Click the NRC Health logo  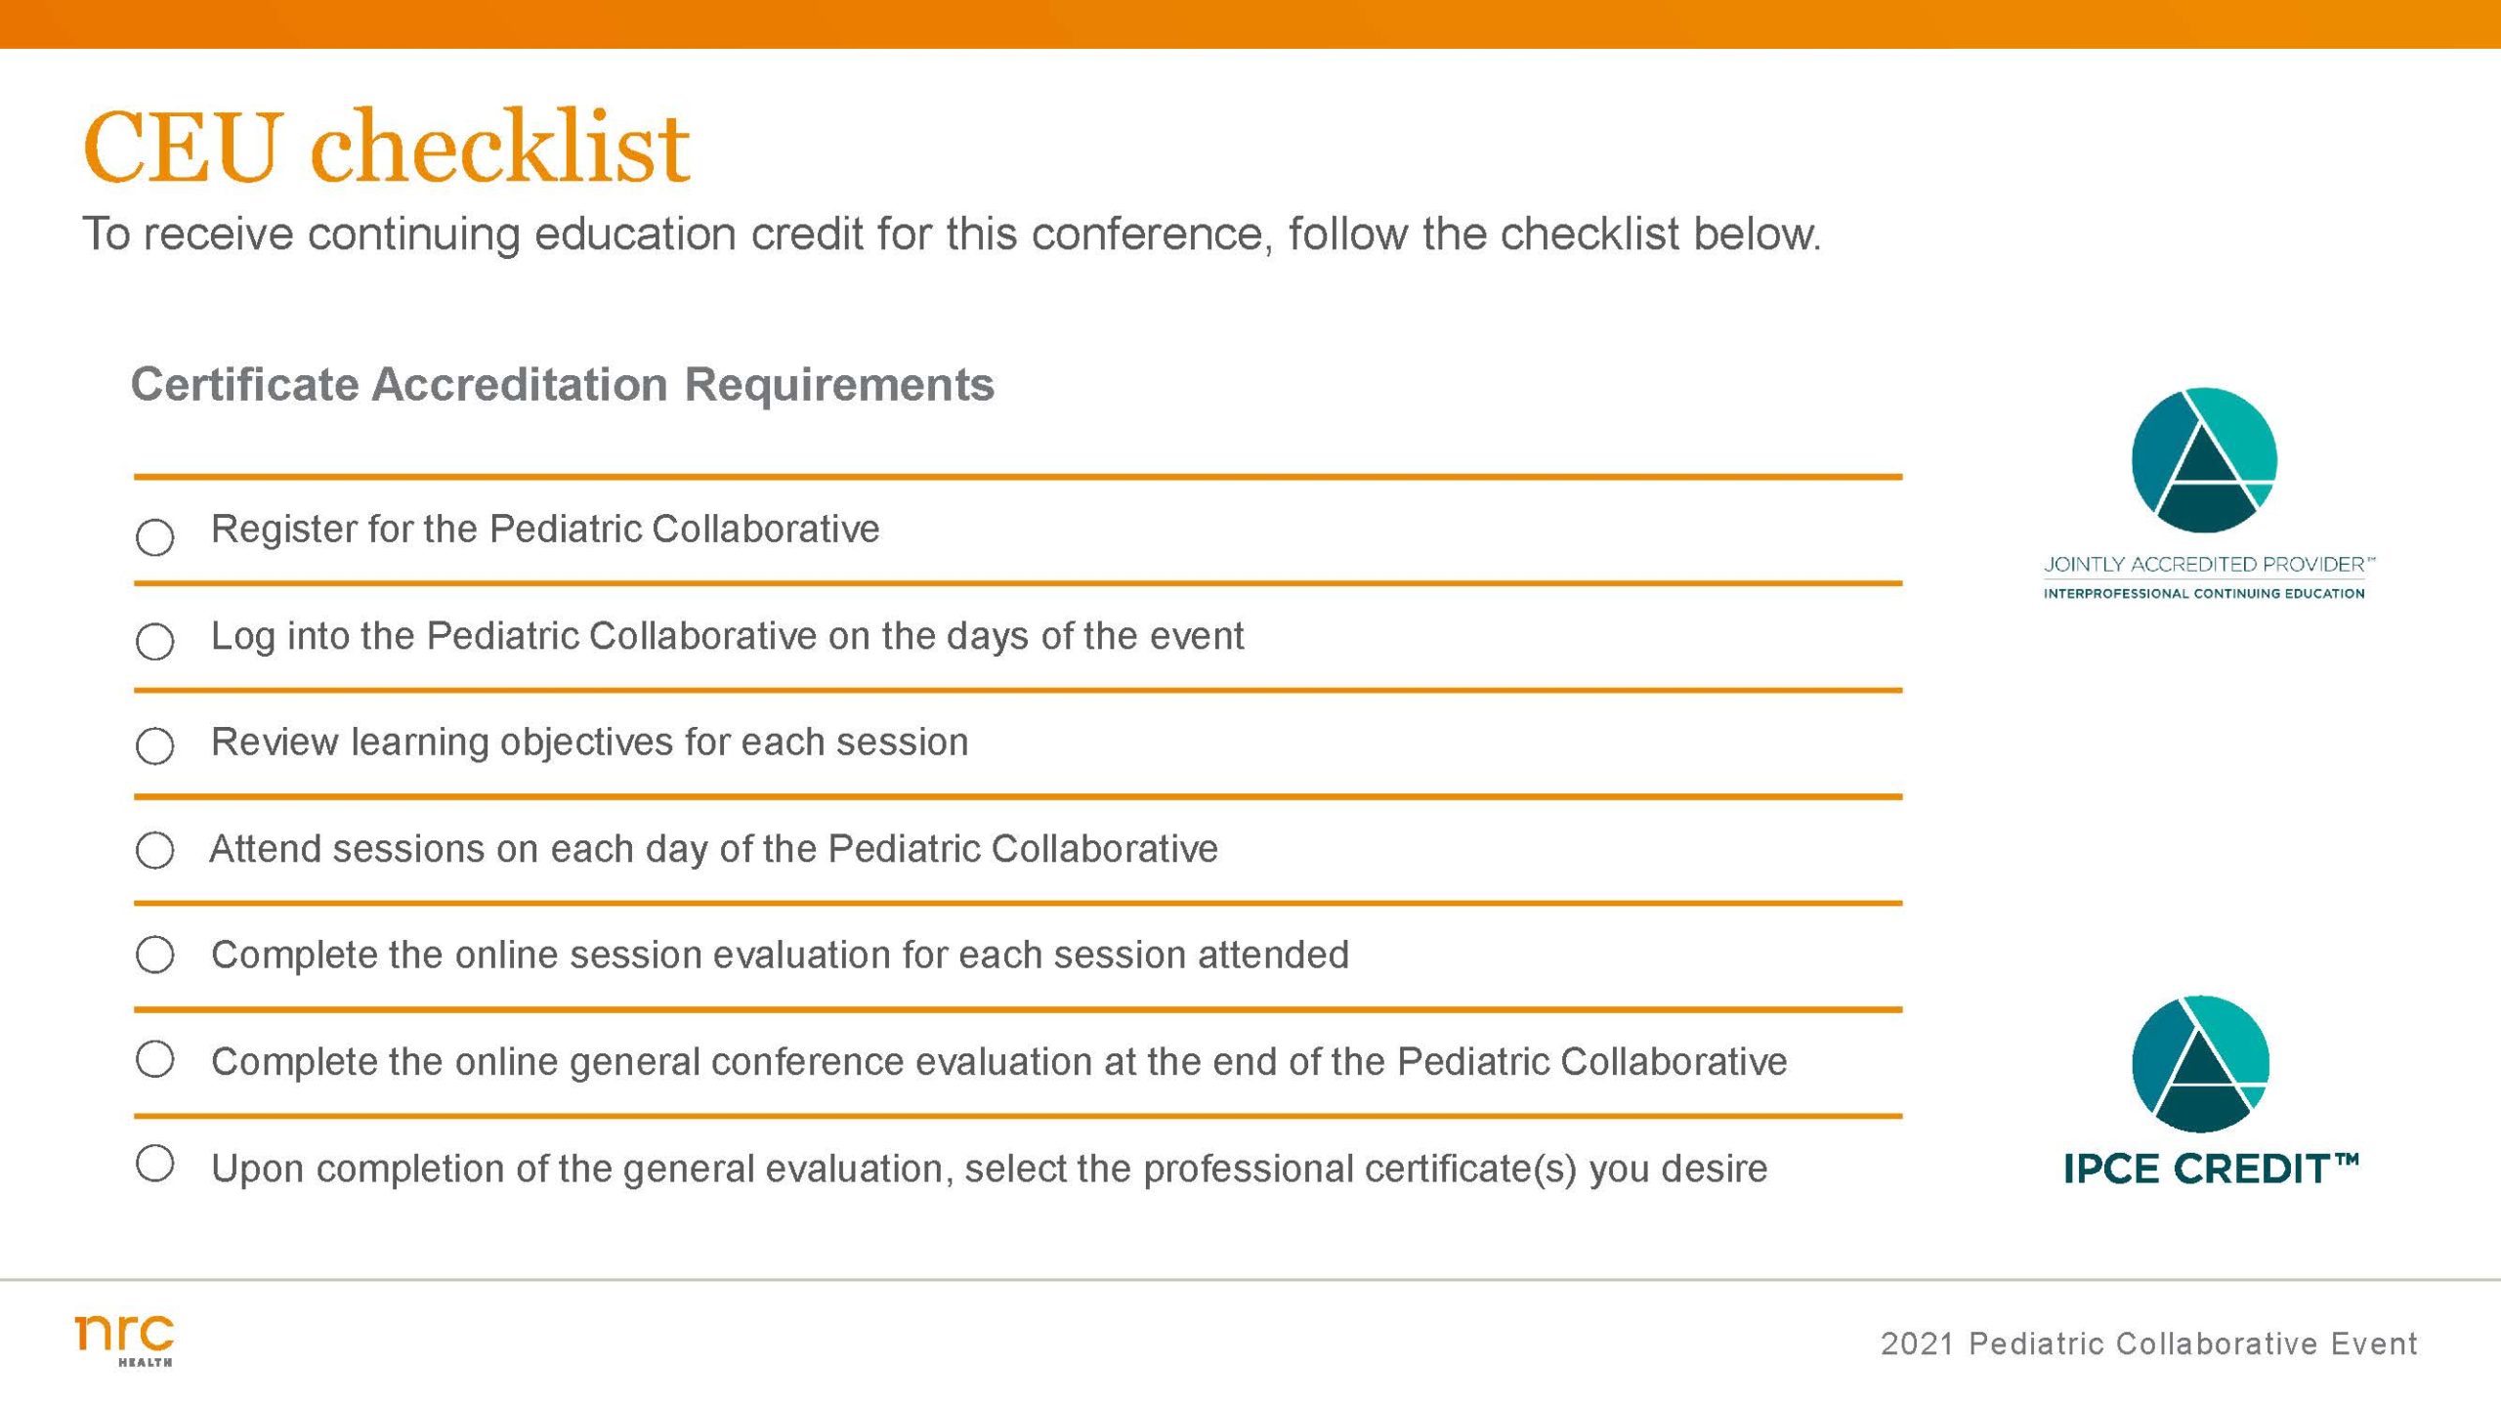tap(125, 1340)
